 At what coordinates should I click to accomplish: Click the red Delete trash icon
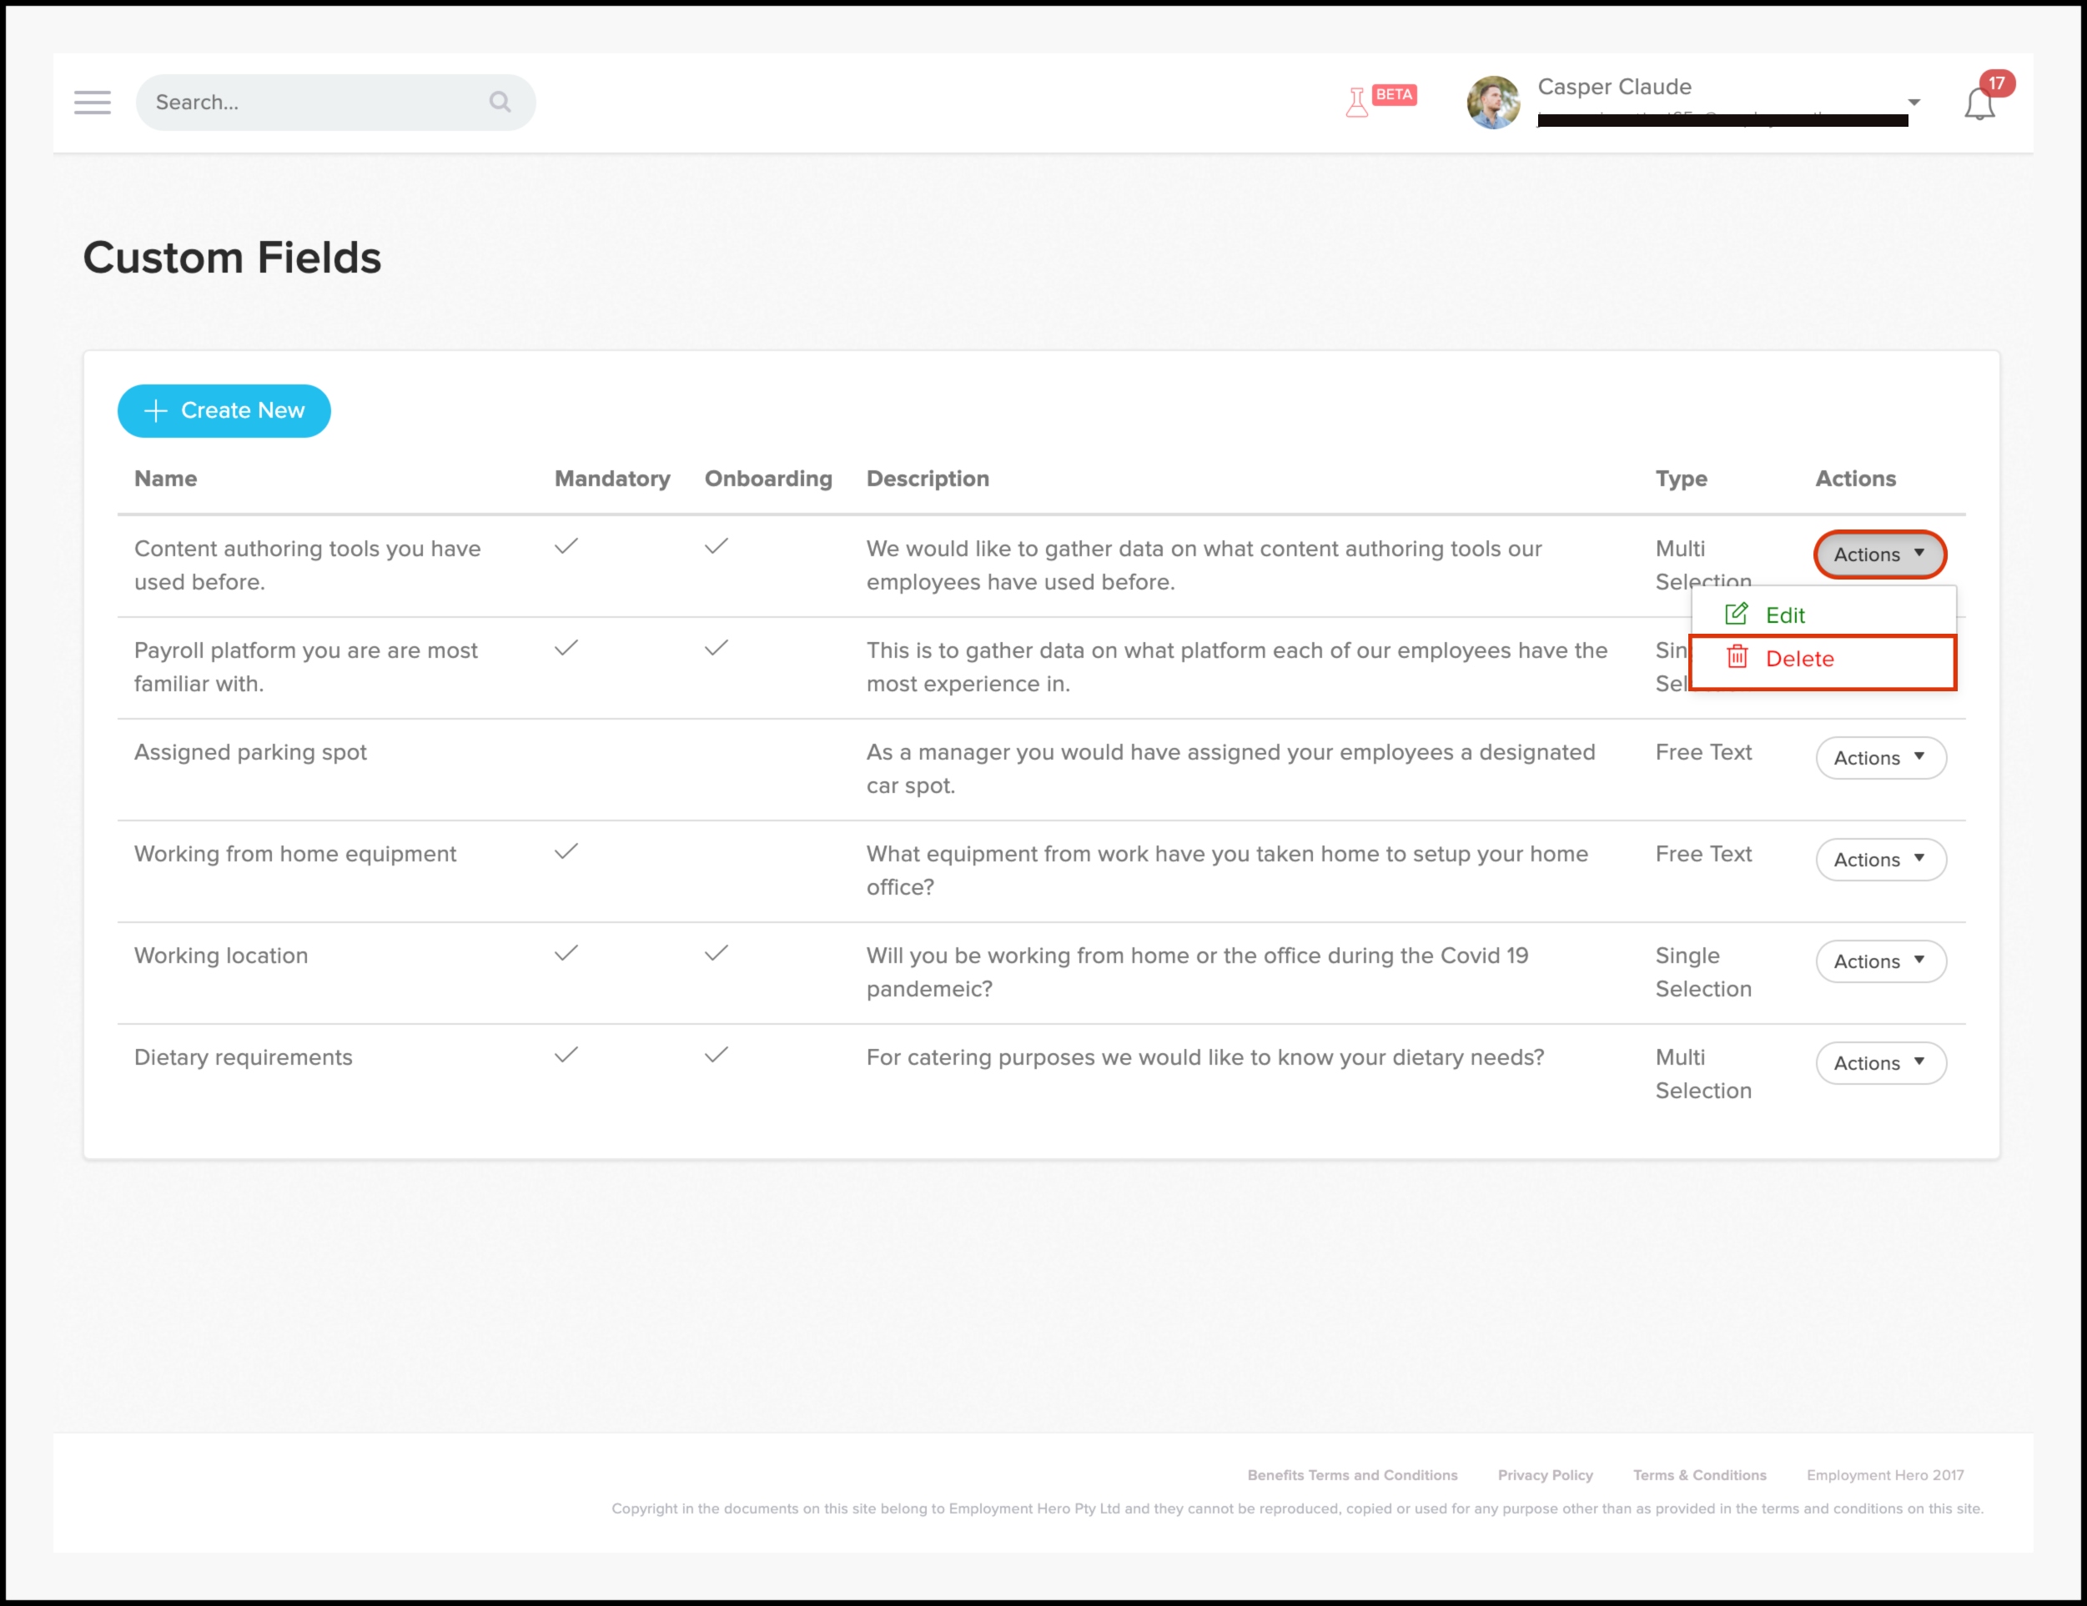(x=1737, y=657)
